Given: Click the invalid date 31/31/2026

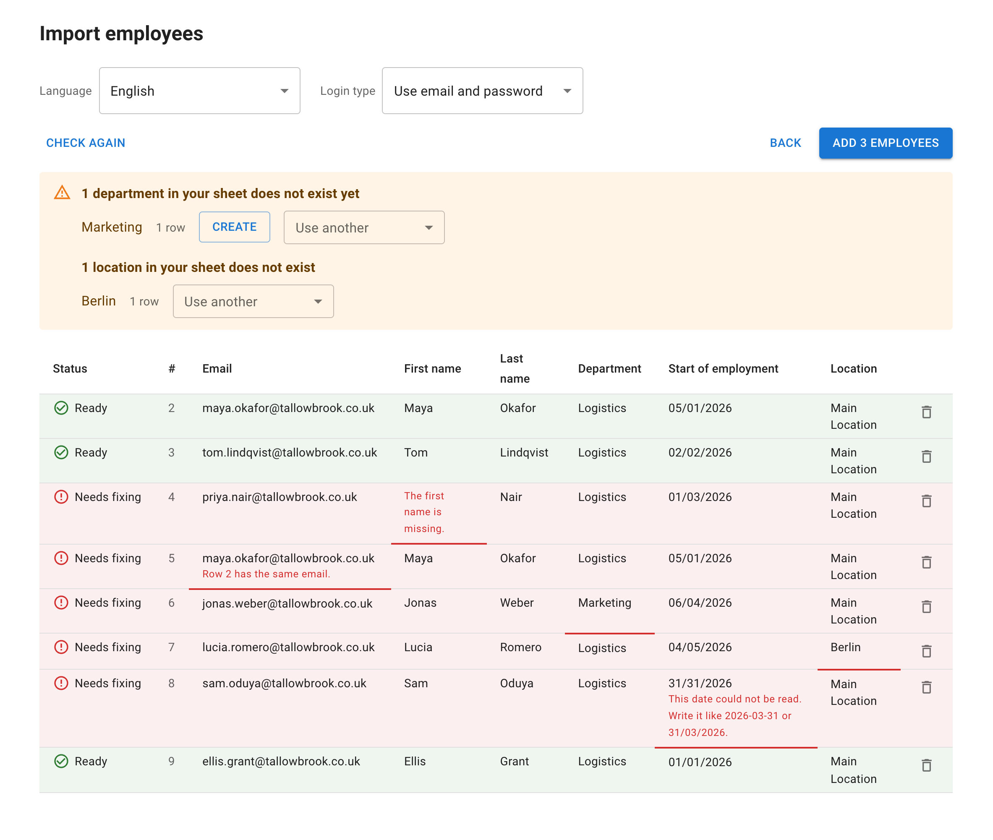Looking at the screenshot, I should 700,683.
